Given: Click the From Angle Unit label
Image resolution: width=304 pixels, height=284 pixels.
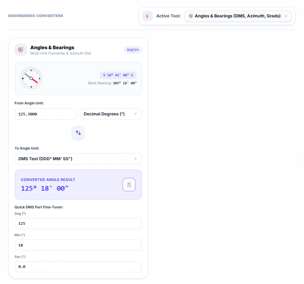Looking at the screenshot, I should coord(29,103).
